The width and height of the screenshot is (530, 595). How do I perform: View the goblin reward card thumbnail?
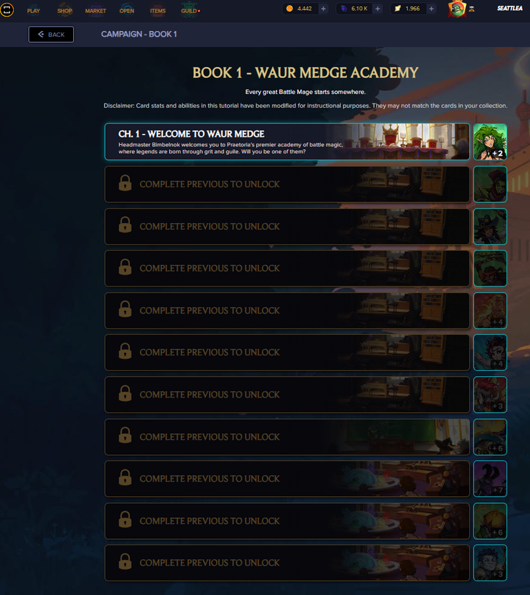point(490,184)
